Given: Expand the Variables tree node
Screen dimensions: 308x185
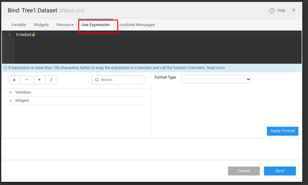Looking at the screenshot, I should tap(11, 92).
